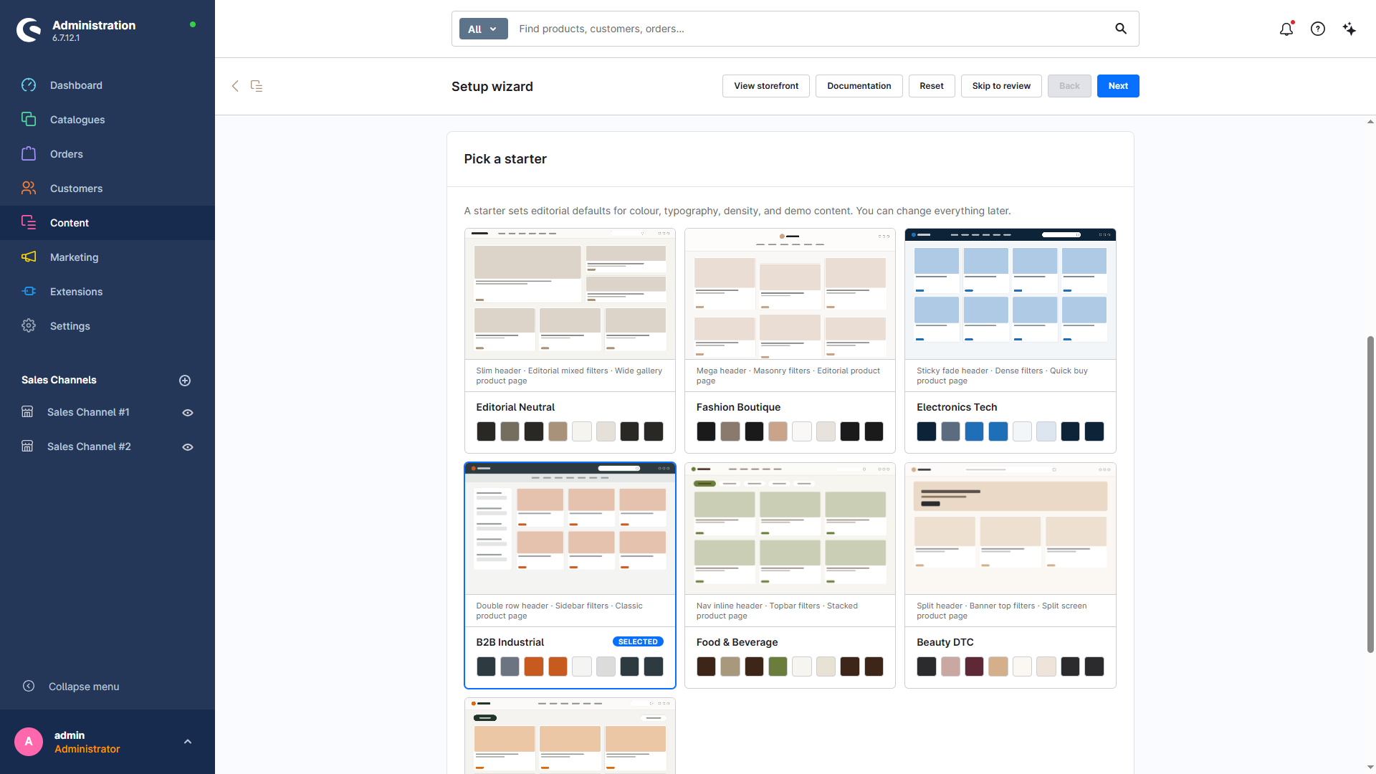
Task: Open the Settings menu item
Action: point(107,326)
